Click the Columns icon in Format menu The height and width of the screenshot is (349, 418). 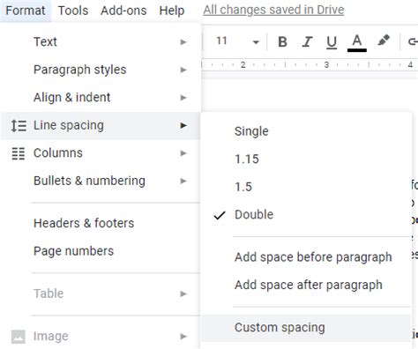click(x=19, y=153)
